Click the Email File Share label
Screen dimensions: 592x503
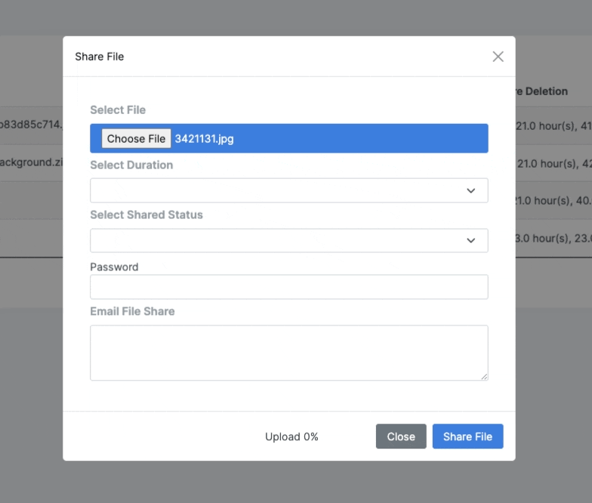pos(132,311)
